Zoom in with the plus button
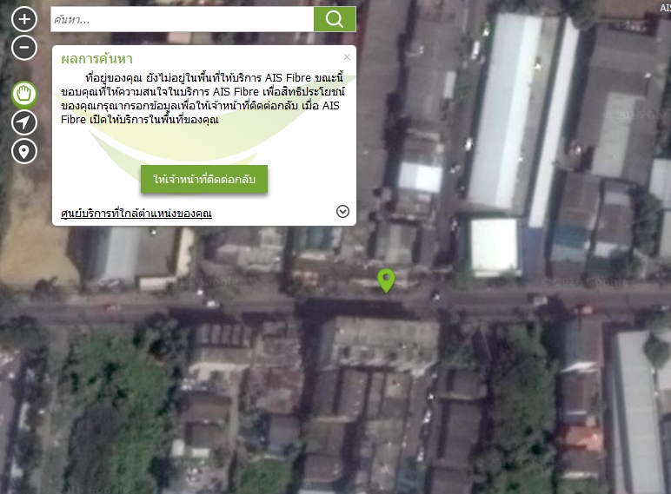The image size is (671, 494). click(x=24, y=19)
